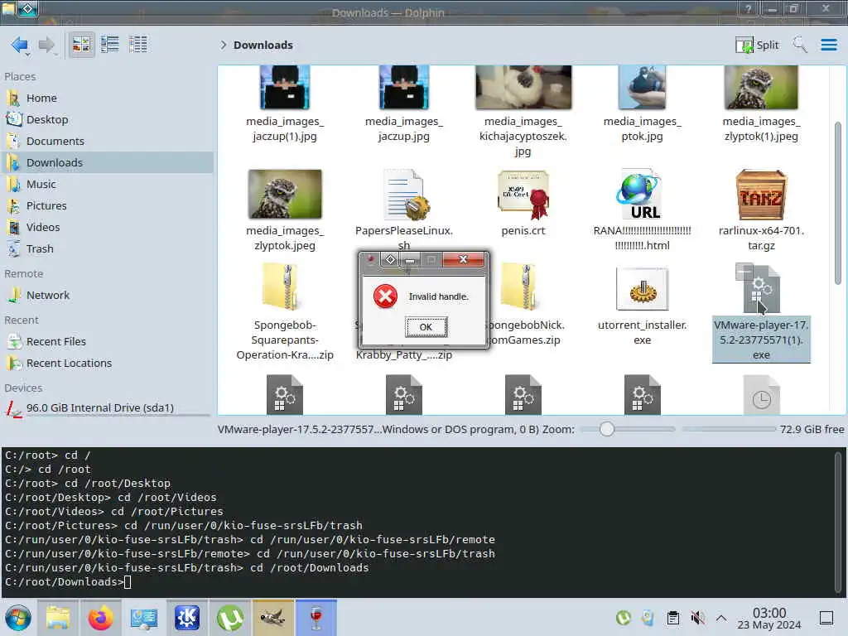
Task: Select Downloads in Places panel
Action: click(x=107, y=162)
